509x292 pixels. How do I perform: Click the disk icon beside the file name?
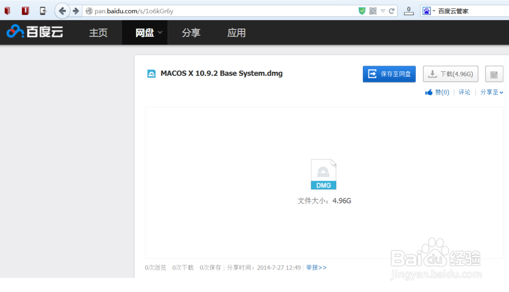(x=151, y=74)
